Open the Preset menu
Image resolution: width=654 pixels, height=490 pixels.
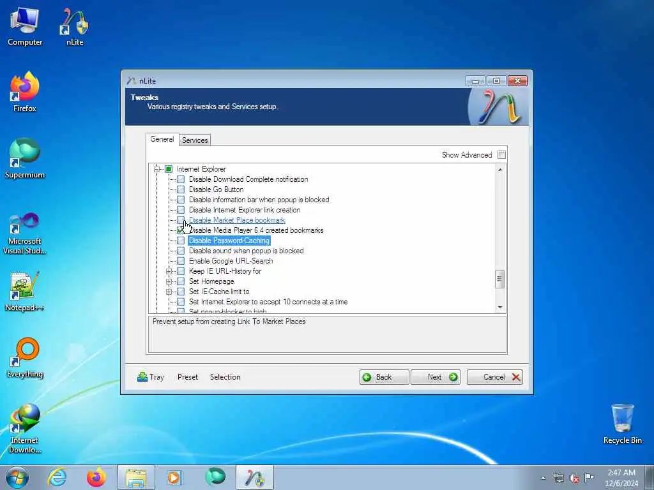[188, 377]
